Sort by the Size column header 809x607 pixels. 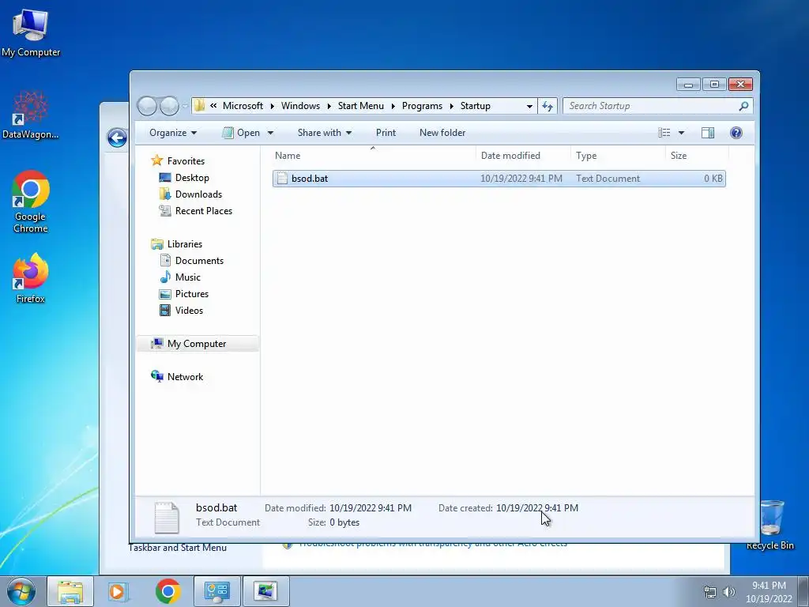[x=697, y=156]
